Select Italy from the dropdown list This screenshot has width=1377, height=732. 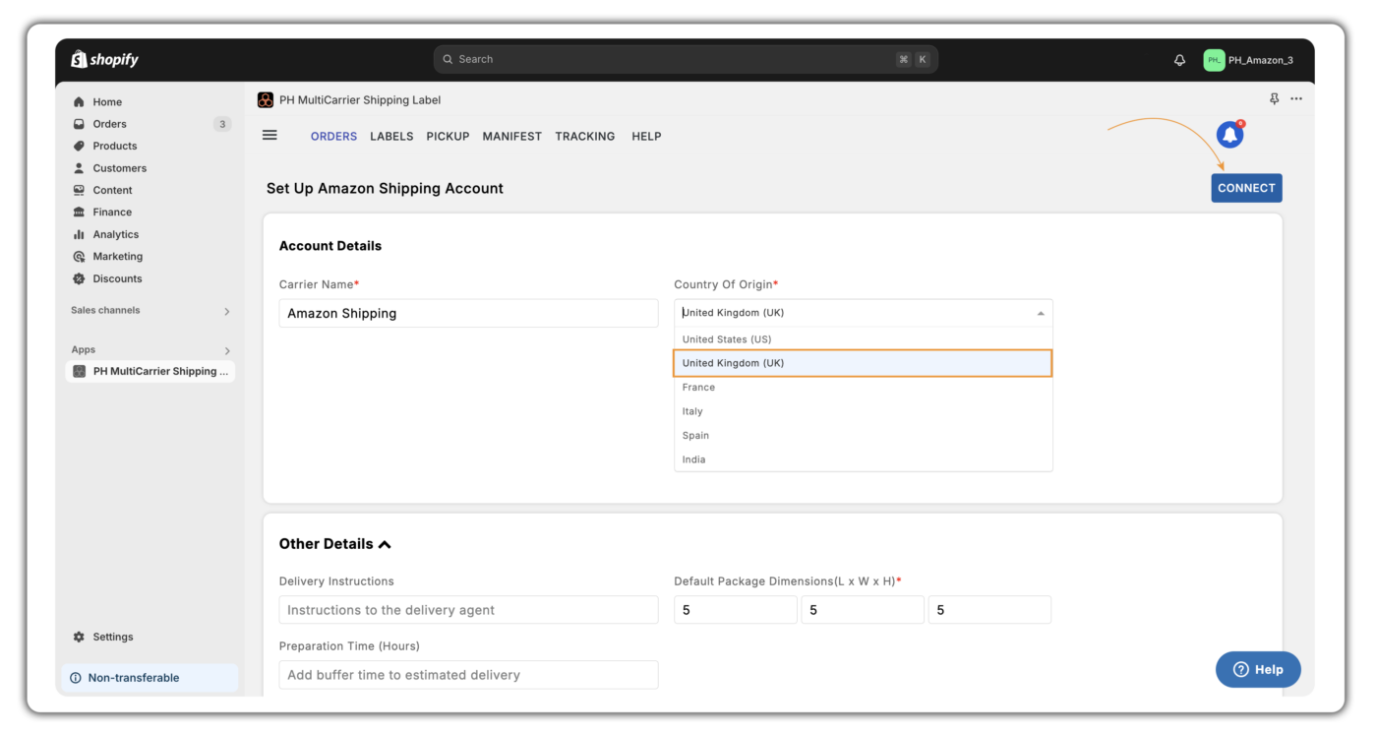[863, 411]
